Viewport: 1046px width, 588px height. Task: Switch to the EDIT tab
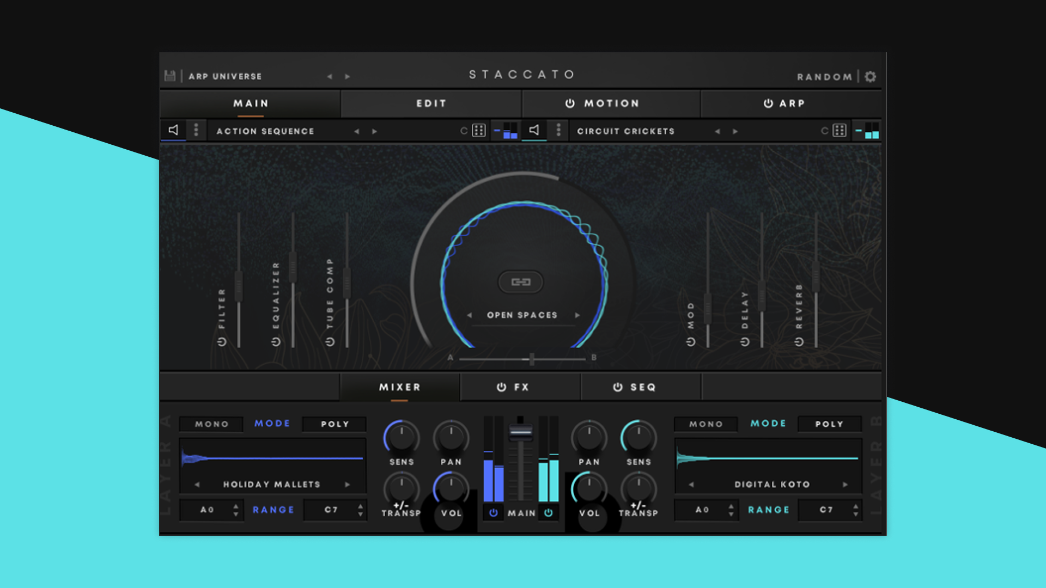pyautogui.click(x=431, y=103)
